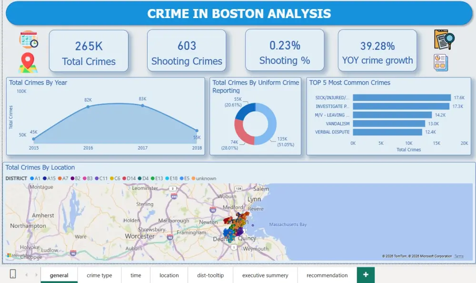The height and width of the screenshot is (283, 476).
Task: Select B3 district in legend
Action: tap(88, 179)
